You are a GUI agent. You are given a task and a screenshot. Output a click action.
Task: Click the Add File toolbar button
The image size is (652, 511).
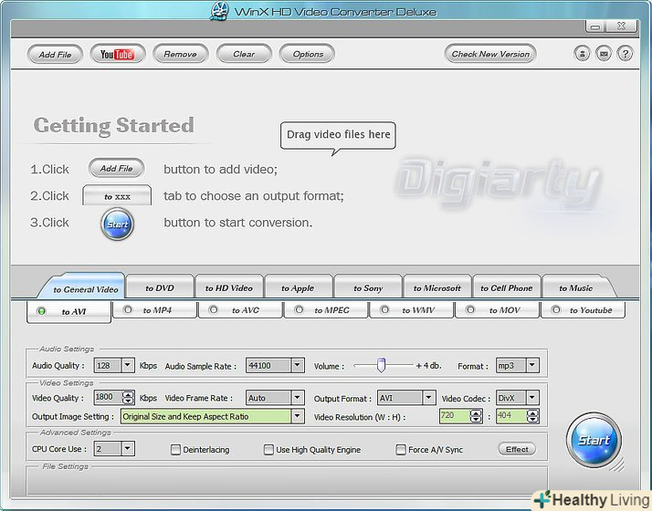[55, 54]
